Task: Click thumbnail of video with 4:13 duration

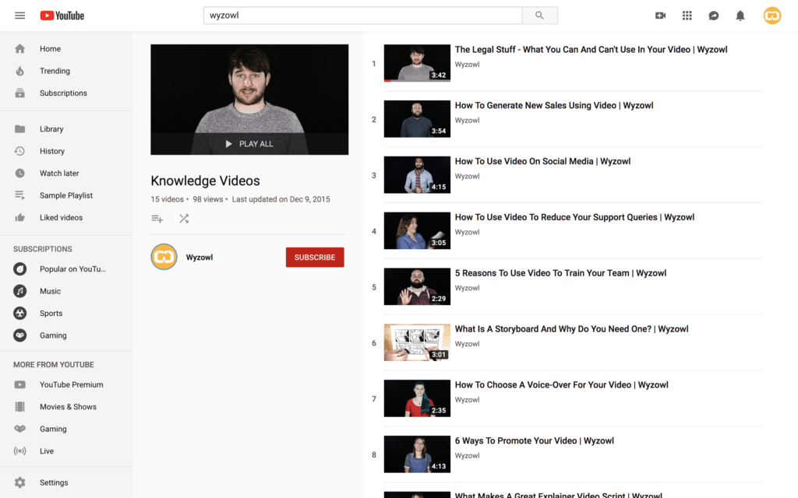Action: click(417, 454)
